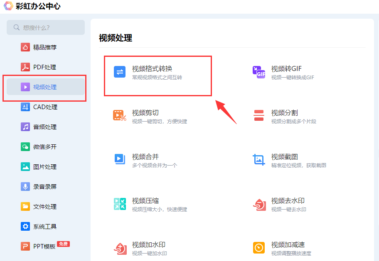Click the orange 视频加减速 clock icon
The width and height of the screenshot is (379, 261).
259,248
